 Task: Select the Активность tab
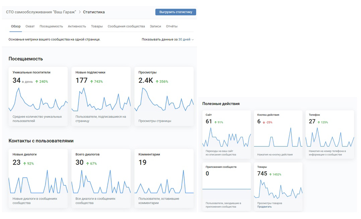click(x=77, y=26)
